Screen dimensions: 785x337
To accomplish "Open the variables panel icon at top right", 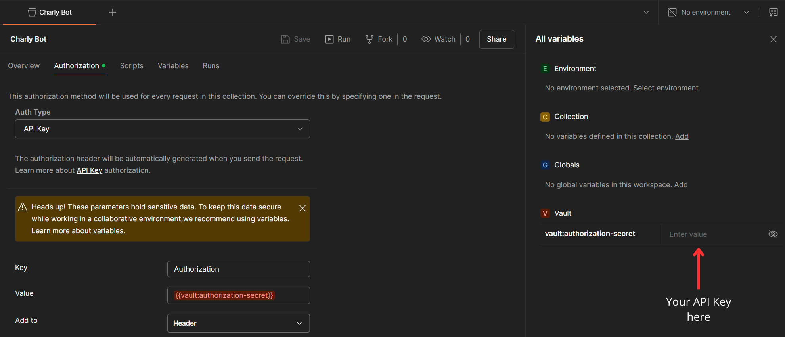I will [774, 12].
